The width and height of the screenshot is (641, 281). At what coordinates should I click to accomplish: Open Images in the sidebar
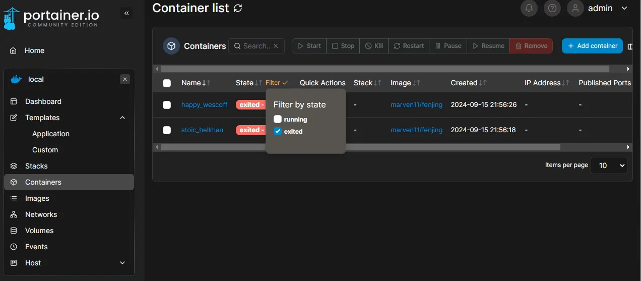pyautogui.click(x=37, y=198)
